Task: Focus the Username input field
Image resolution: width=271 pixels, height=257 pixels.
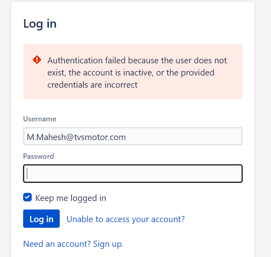Action: pyautogui.click(x=133, y=136)
